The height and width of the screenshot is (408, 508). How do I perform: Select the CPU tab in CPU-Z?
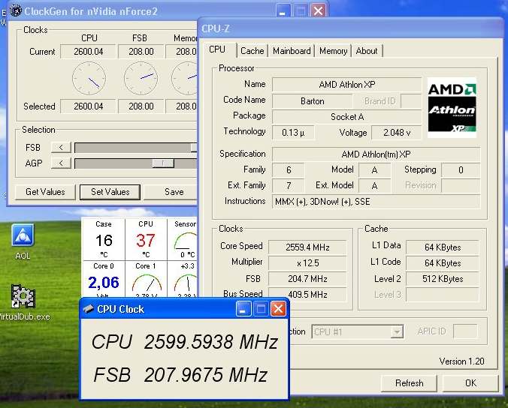tap(217, 49)
